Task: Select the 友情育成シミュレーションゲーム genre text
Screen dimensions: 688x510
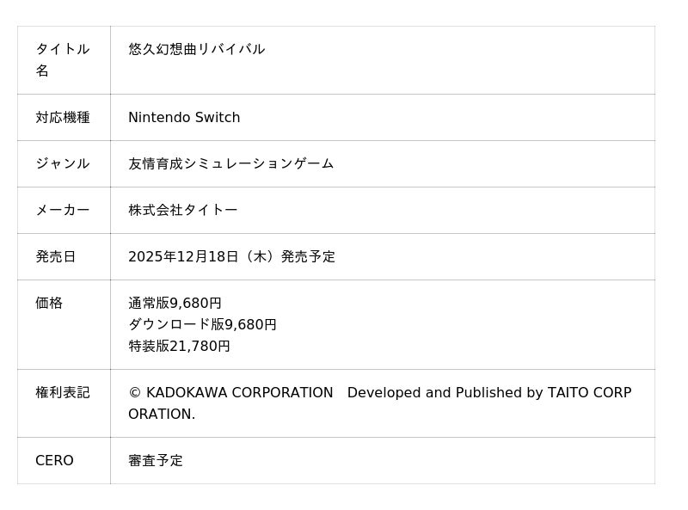Action: point(230,163)
